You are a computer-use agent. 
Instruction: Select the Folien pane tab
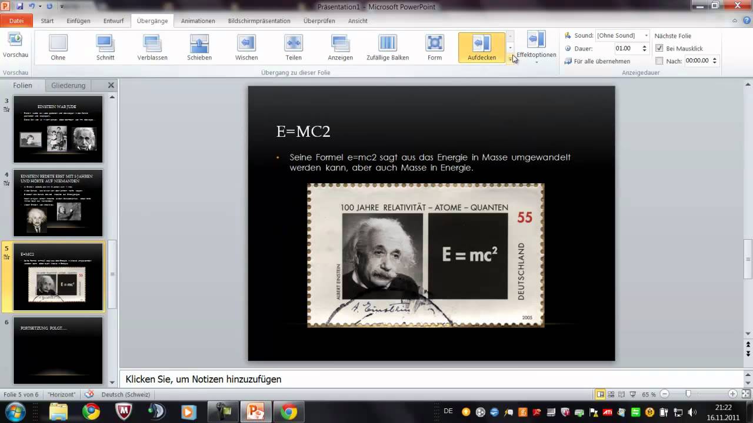point(23,85)
